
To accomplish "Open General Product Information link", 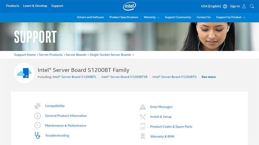I will point(66,116).
